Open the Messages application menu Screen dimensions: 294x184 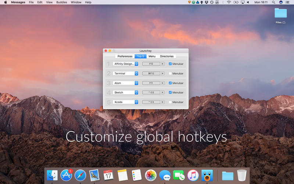pos(18,2)
